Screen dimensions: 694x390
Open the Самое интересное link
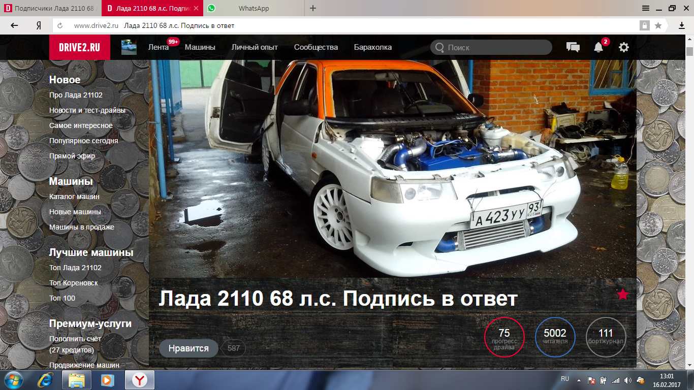click(81, 125)
